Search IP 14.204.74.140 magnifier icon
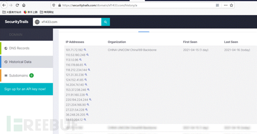The height and width of the screenshot is (134, 257). 86,84
